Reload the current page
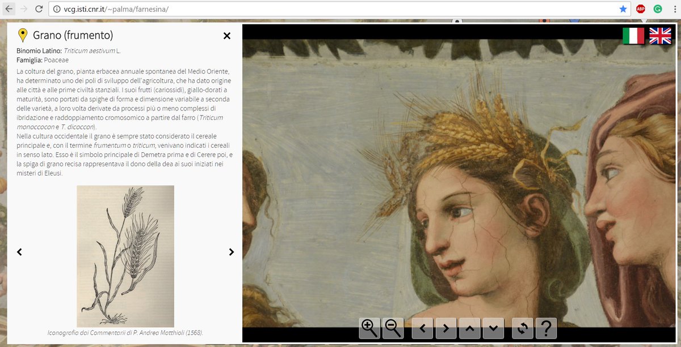681x347 pixels. (x=39, y=8)
